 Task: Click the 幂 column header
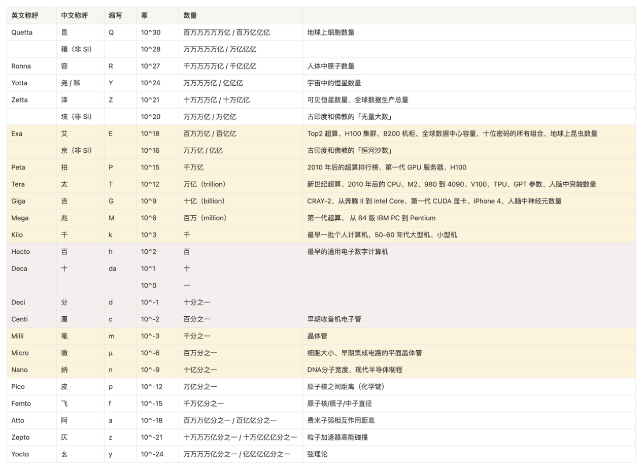click(x=158, y=16)
